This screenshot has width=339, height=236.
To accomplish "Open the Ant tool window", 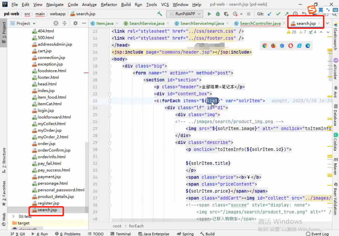I will [336, 92].
